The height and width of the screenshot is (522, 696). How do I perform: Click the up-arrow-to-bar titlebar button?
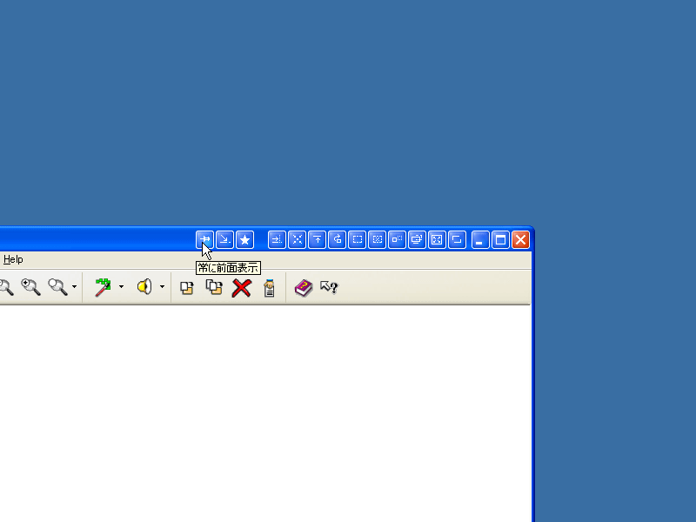[x=317, y=240]
